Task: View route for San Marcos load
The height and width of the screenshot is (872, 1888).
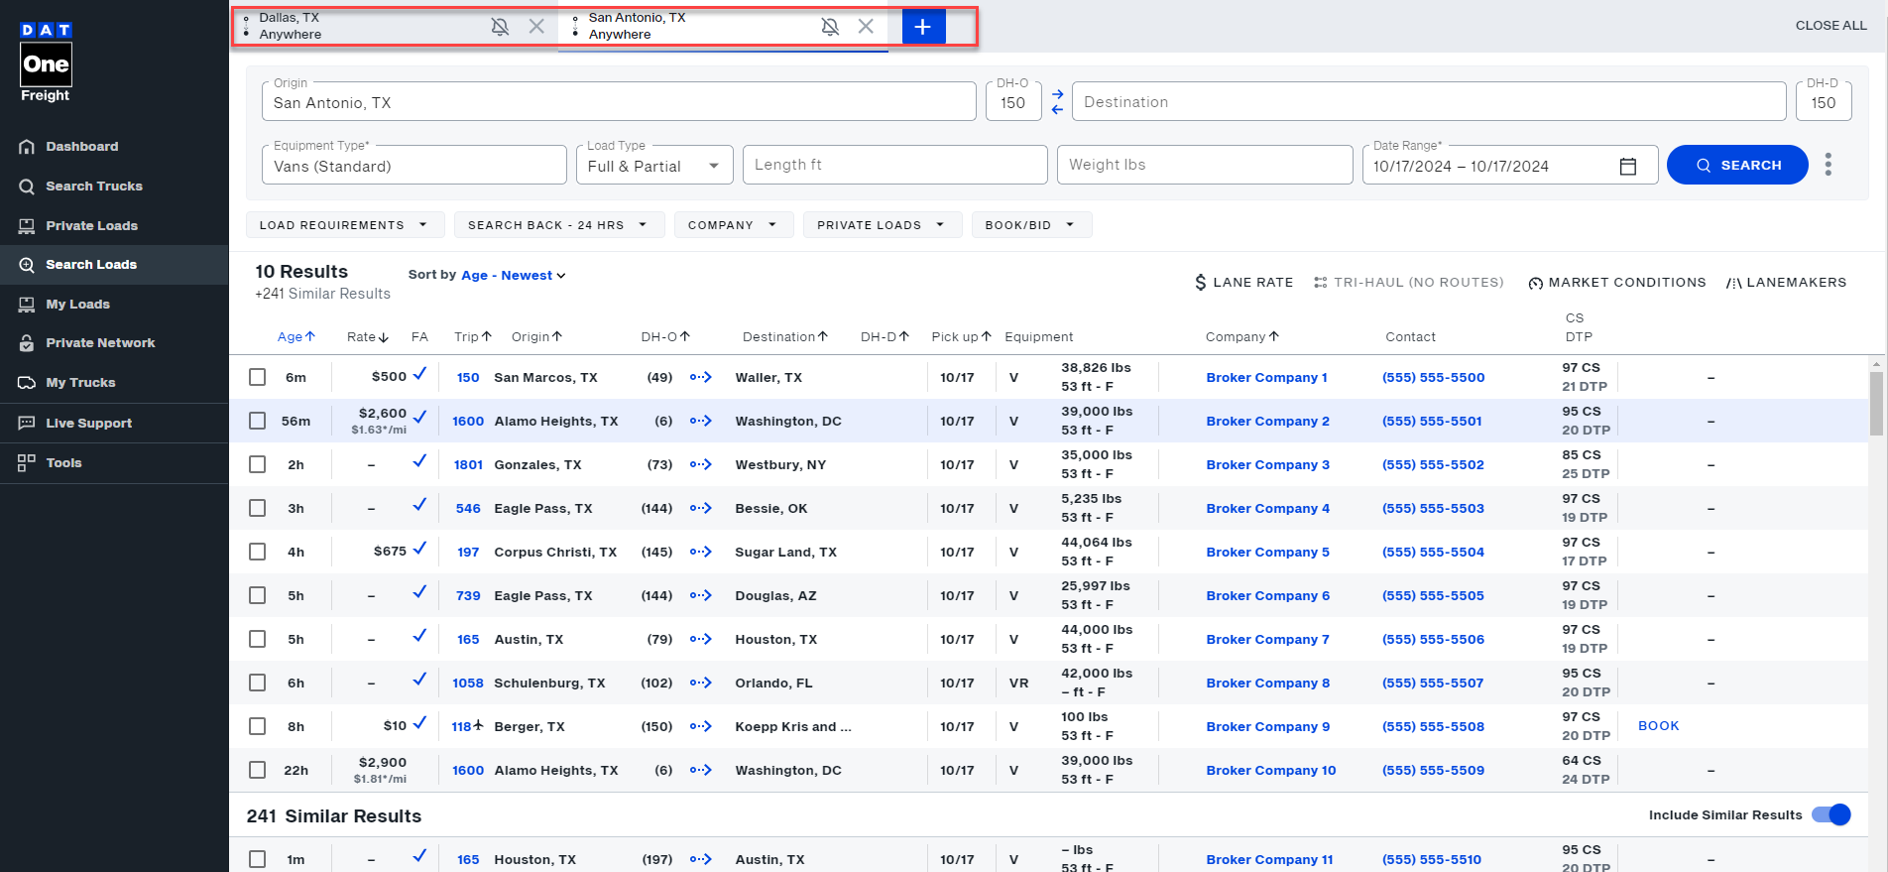Action: [701, 377]
